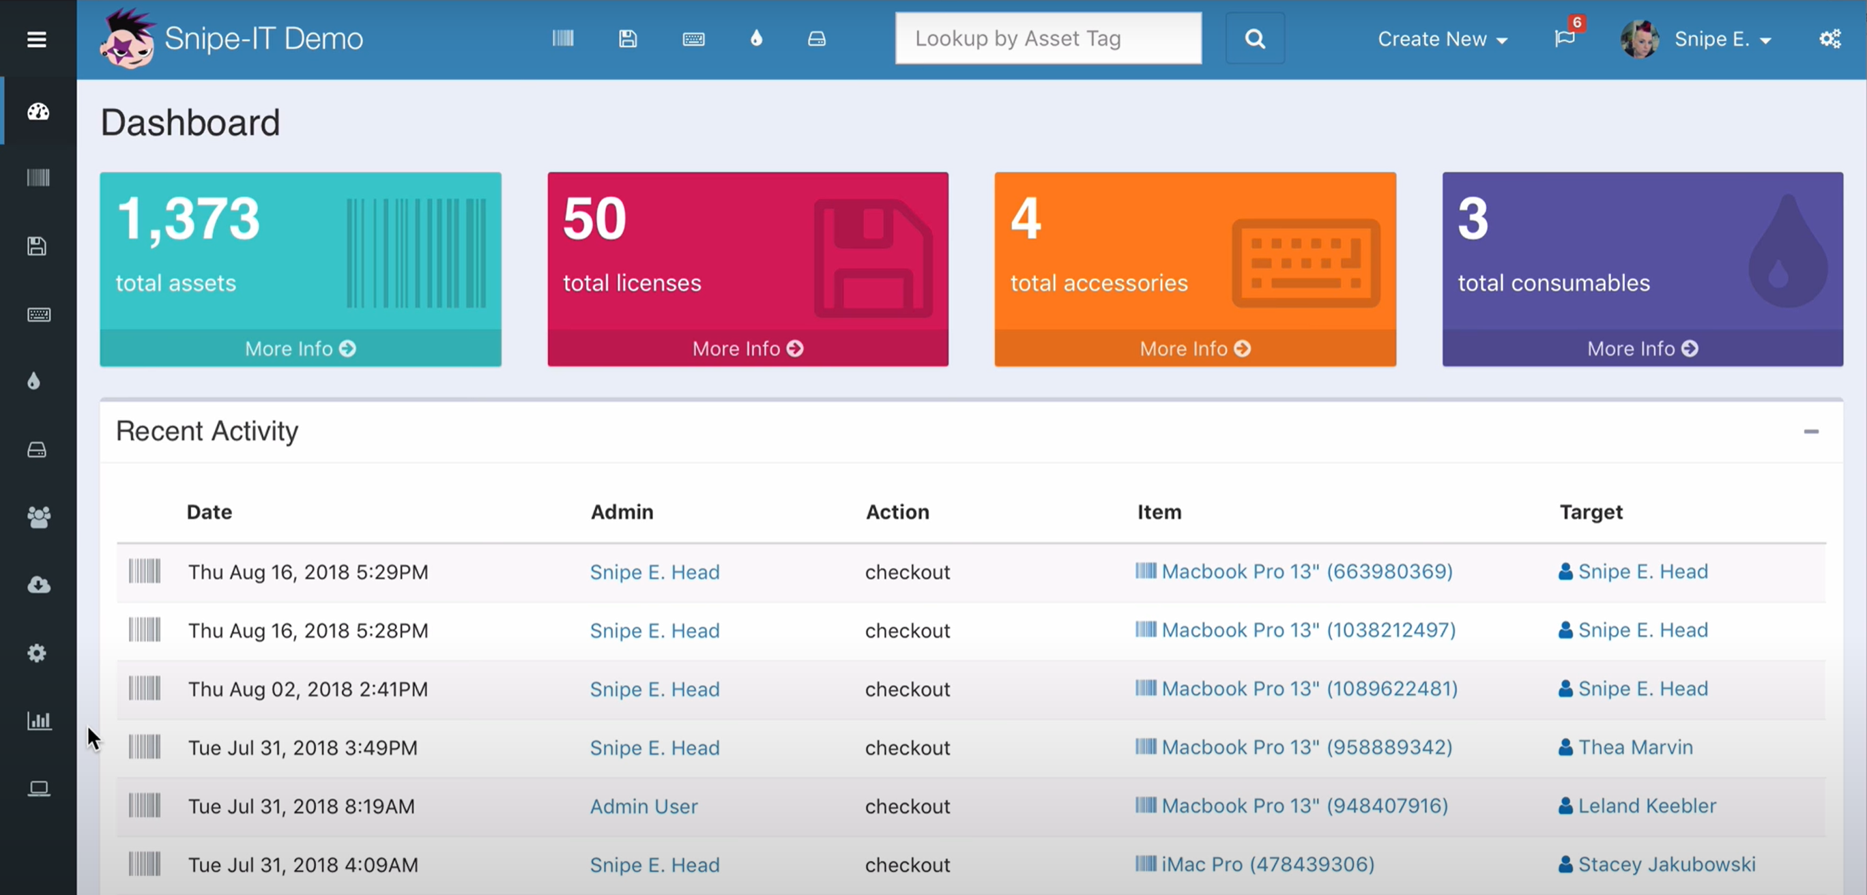The height and width of the screenshot is (895, 1867).
Task: Open Assets via the sidebar barcode icon
Action: pyautogui.click(x=38, y=178)
